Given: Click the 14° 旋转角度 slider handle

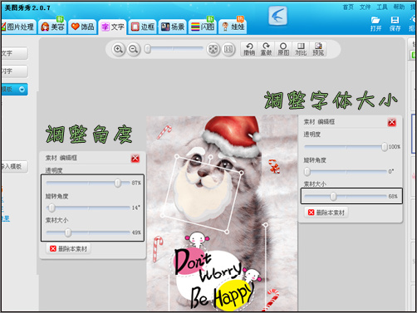Looking at the screenshot, I should click(x=52, y=208).
